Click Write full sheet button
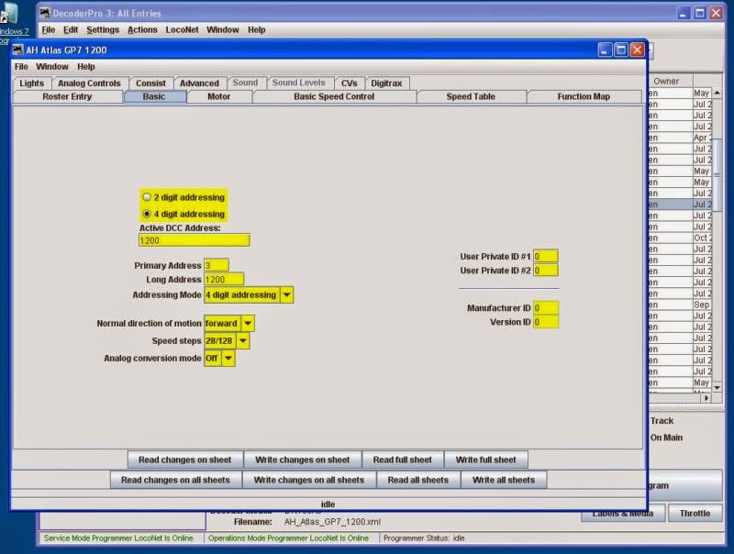 pyautogui.click(x=486, y=460)
